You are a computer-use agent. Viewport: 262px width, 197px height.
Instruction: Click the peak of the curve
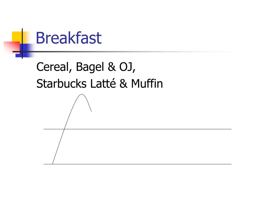click(x=81, y=94)
